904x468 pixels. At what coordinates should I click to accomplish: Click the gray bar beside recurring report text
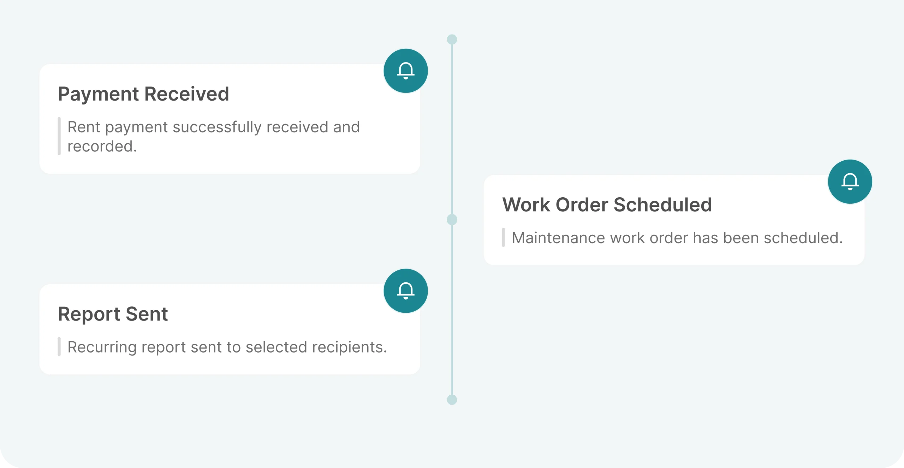59,347
